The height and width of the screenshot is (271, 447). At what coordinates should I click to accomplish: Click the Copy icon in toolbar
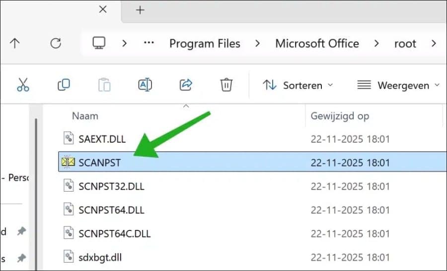pyautogui.click(x=64, y=85)
